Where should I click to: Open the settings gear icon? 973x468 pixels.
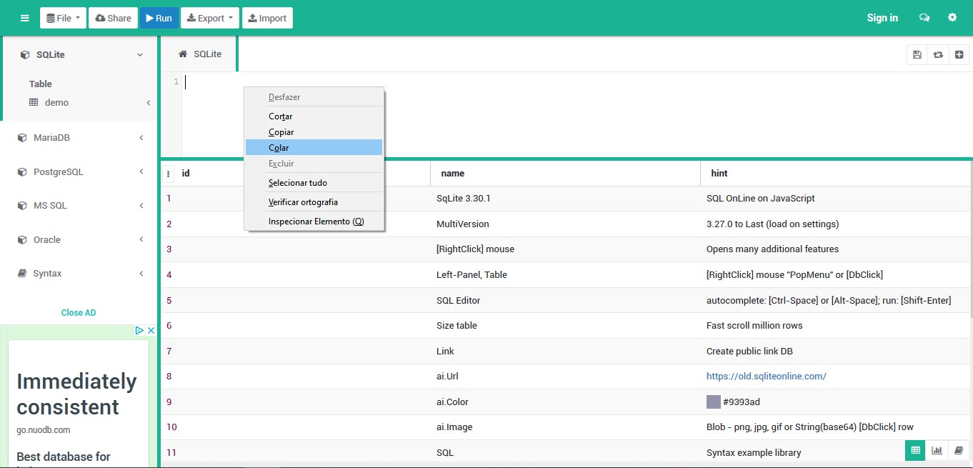click(952, 18)
